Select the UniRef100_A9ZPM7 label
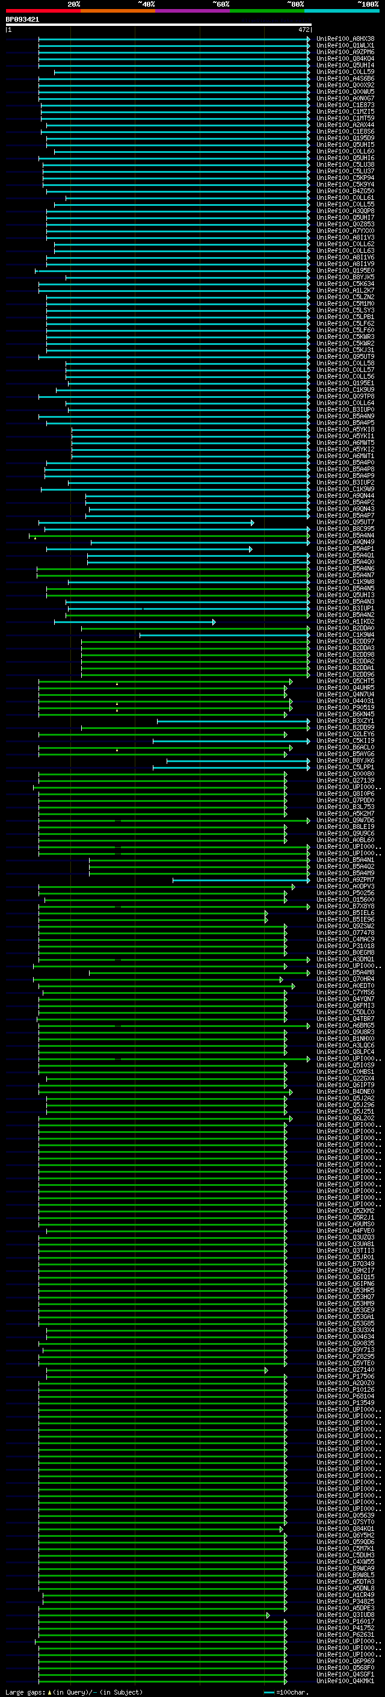This screenshot has width=385, height=1697. tap(345, 880)
